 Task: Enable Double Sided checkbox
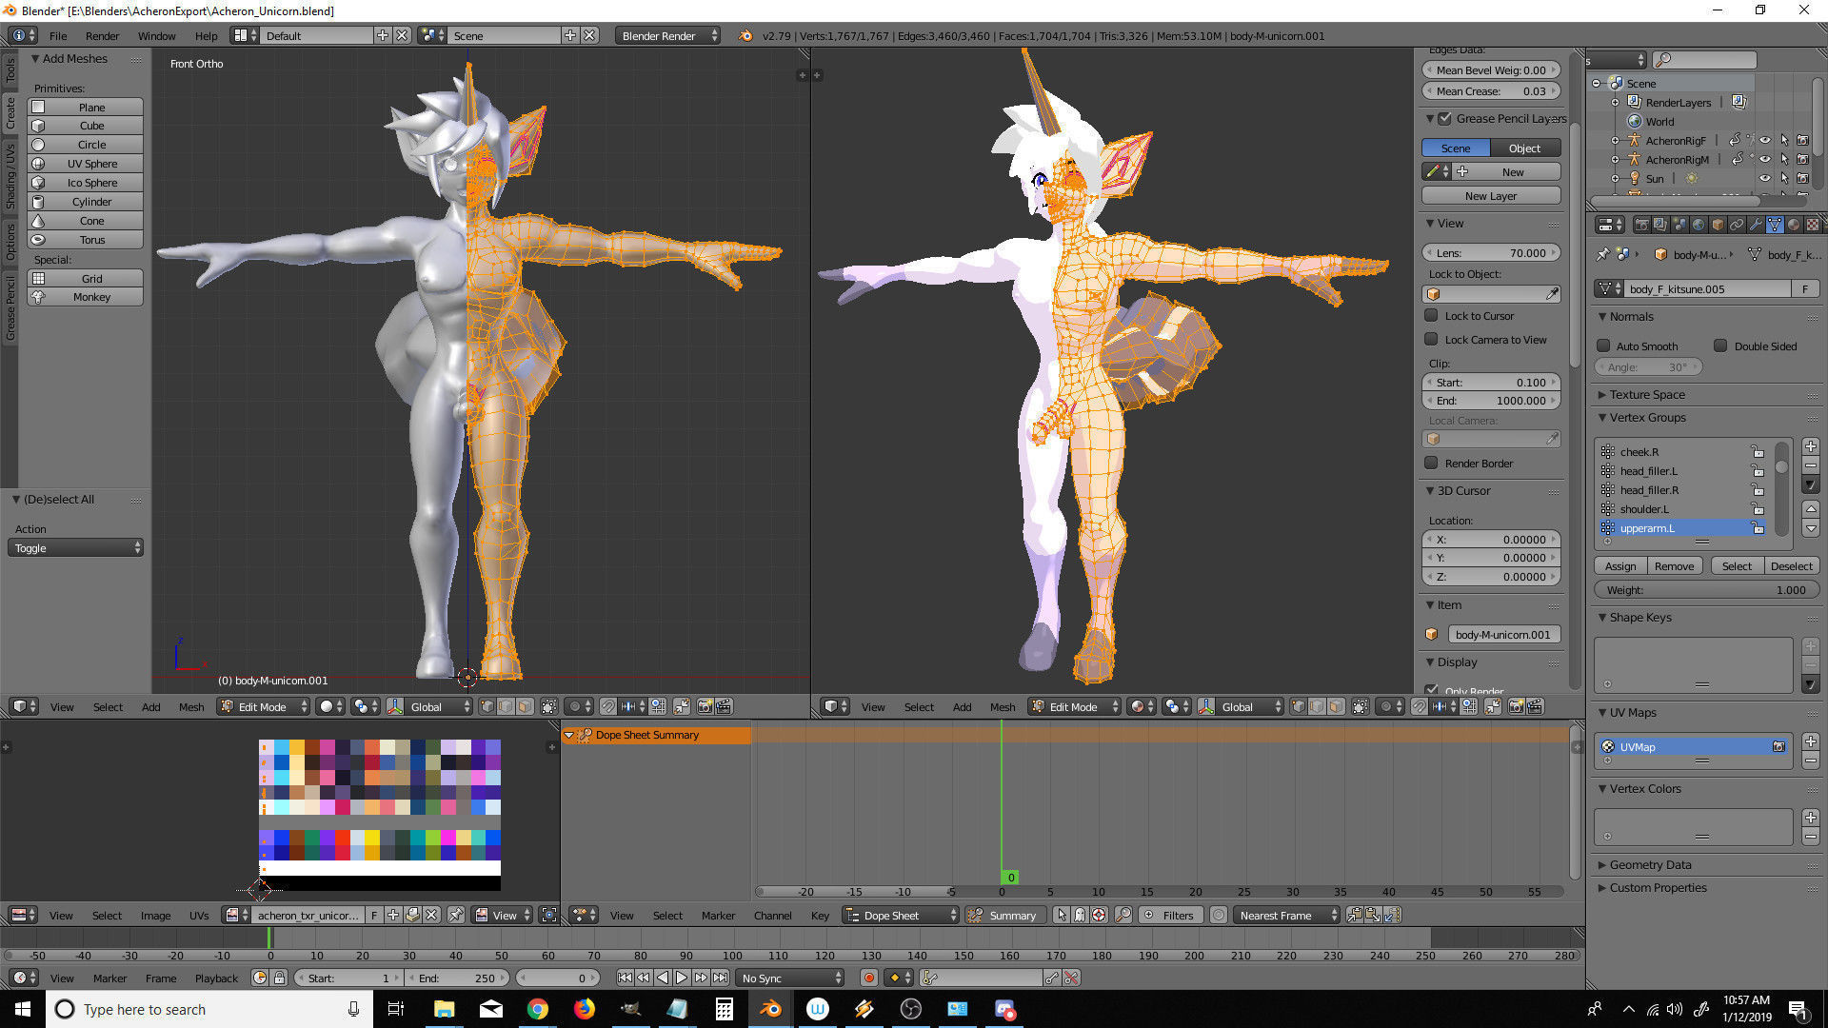(1720, 346)
